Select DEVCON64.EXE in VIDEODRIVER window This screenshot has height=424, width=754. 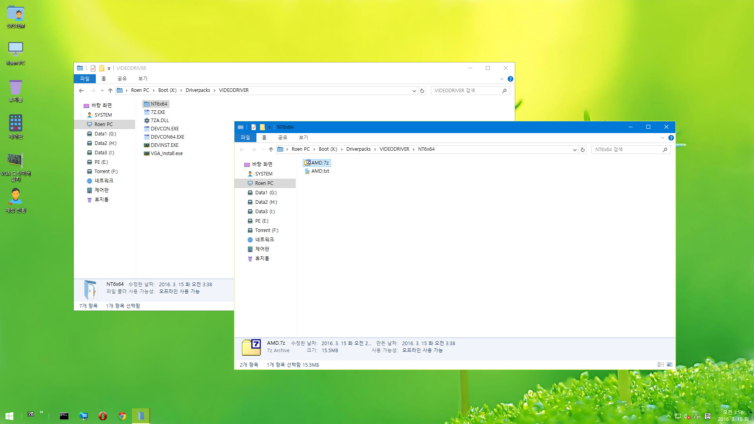[x=164, y=137]
